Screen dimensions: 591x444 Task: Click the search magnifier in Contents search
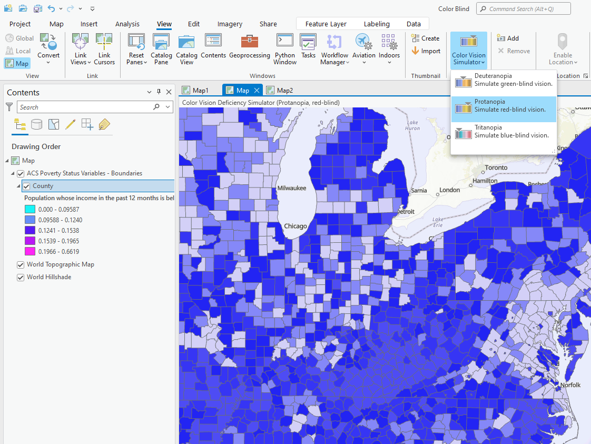[x=156, y=107]
